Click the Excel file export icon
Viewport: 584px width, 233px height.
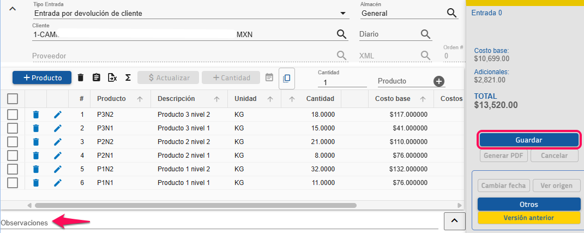pos(112,77)
